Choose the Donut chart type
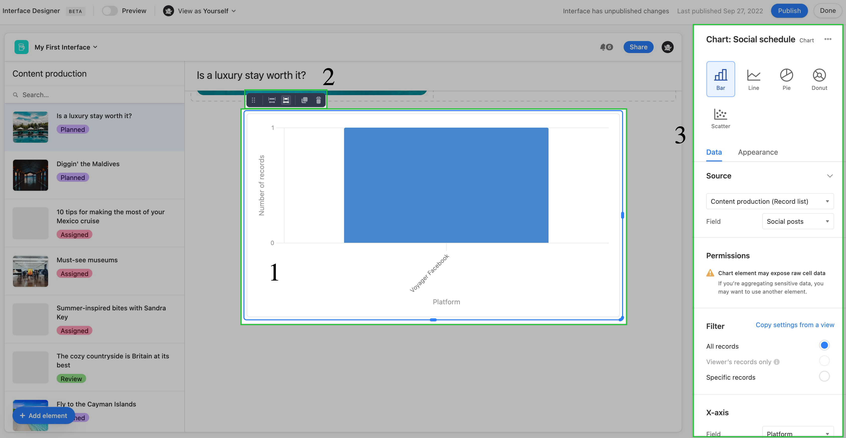This screenshot has width=846, height=438. pos(819,79)
